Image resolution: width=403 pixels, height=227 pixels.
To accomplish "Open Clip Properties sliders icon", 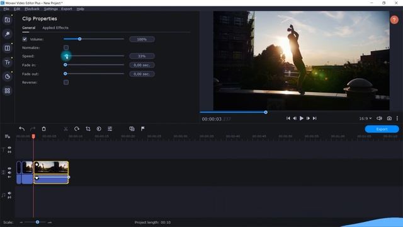I will tap(110, 129).
